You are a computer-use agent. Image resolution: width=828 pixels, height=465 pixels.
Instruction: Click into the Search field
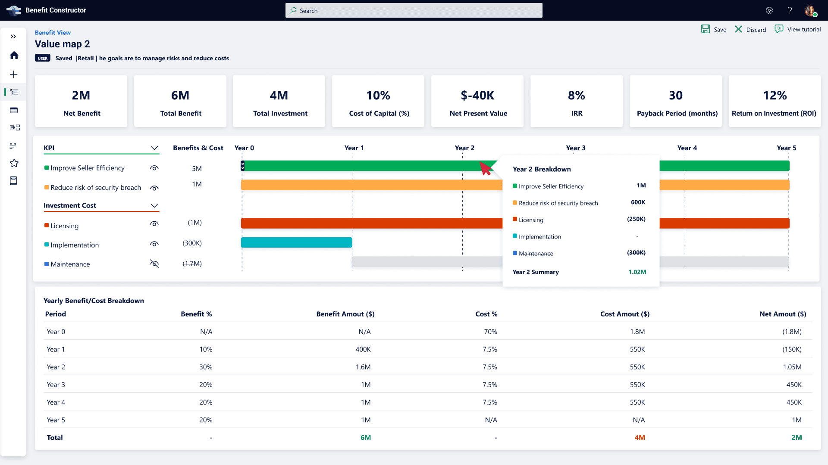[414, 10]
